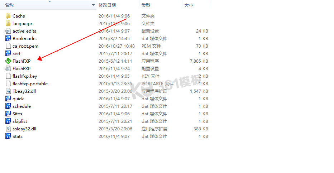Select the Cache folder icon
Viewport: 334px width, 173px height.
coord(8,16)
